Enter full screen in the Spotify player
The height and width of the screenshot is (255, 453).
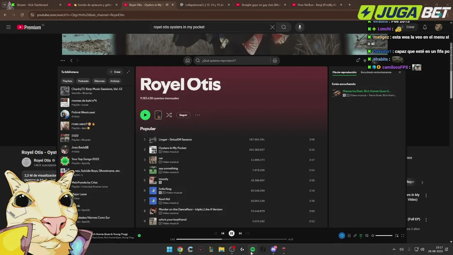coord(402,236)
